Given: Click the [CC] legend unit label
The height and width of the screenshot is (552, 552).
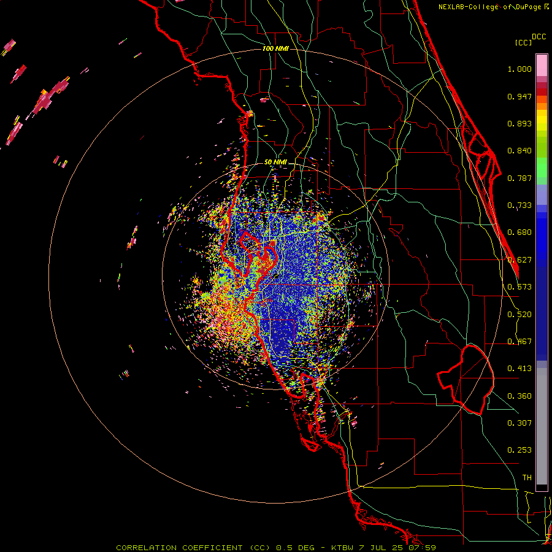Looking at the screenshot, I should (523, 42).
